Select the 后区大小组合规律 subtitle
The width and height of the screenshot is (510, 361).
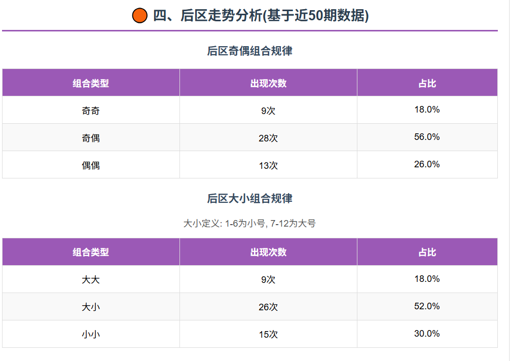point(249,198)
